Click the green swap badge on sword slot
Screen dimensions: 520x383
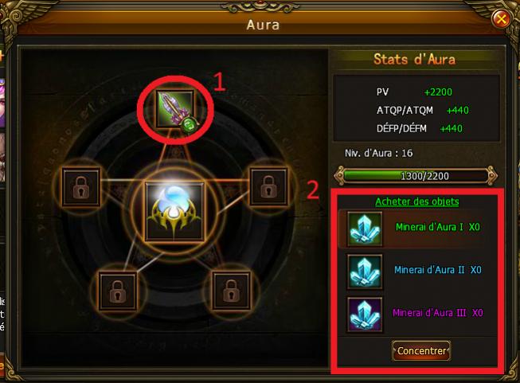190,125
